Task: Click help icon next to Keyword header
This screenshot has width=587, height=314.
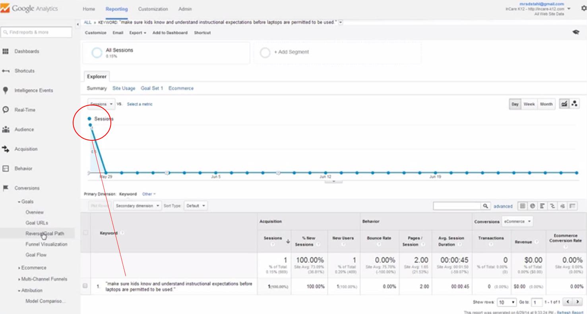Action: click(x=122, y=233)
